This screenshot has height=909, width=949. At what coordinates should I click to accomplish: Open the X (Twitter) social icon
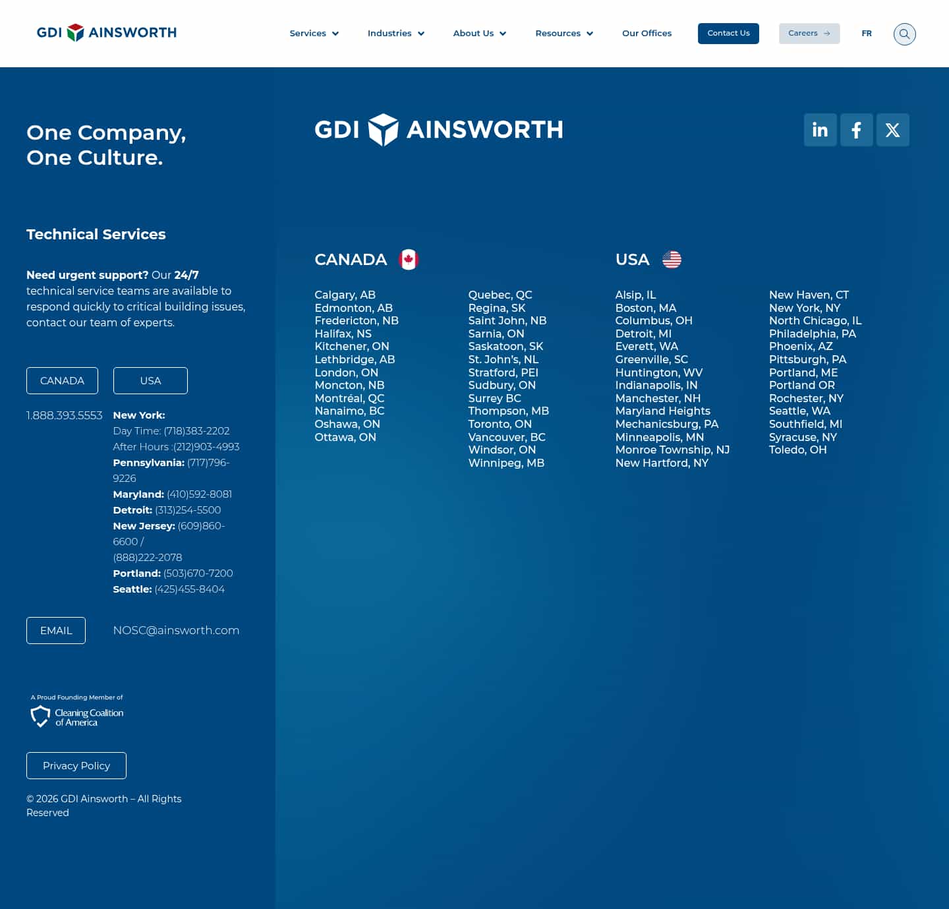(x=892, y=130)
